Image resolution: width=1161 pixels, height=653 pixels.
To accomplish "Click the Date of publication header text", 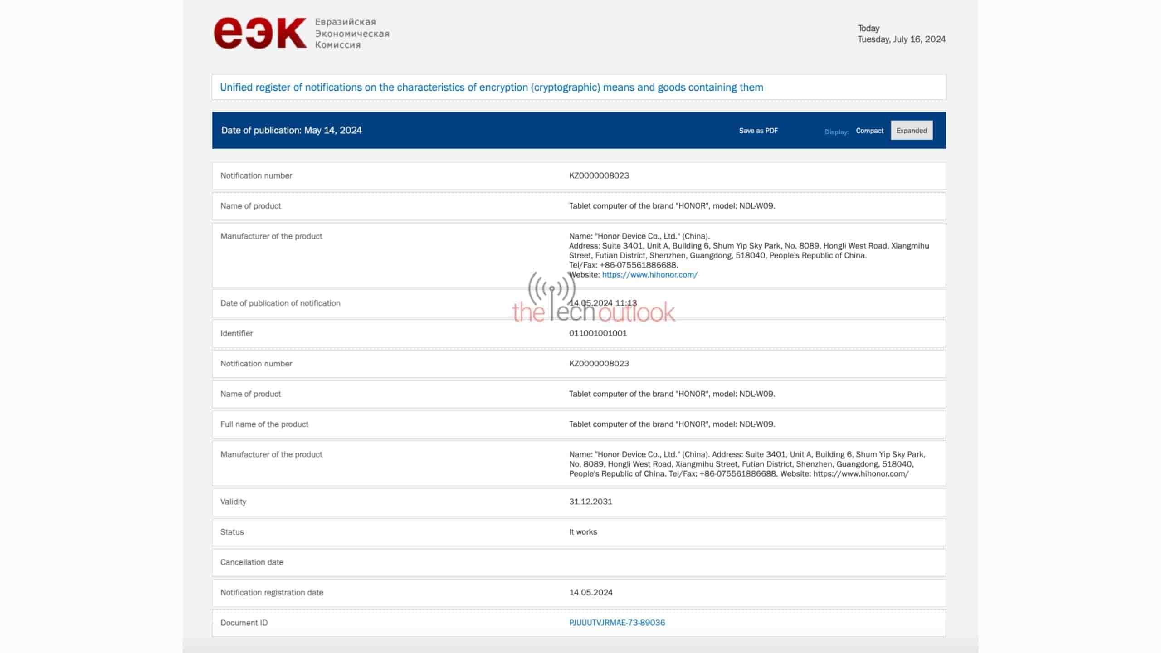I will (291, 131).
